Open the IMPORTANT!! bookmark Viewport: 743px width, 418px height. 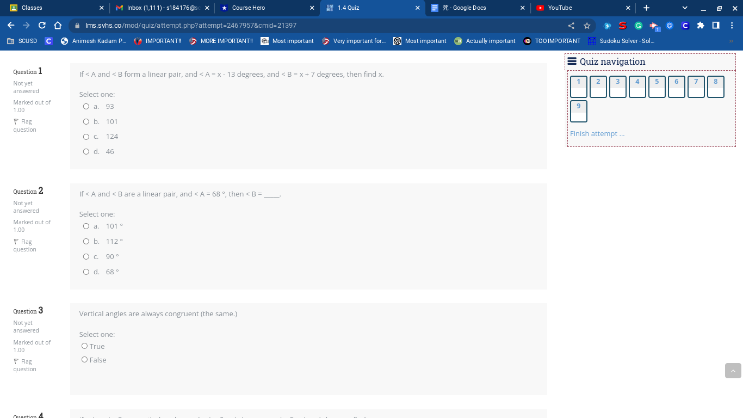pyautogui.click(x=158, y=41)
